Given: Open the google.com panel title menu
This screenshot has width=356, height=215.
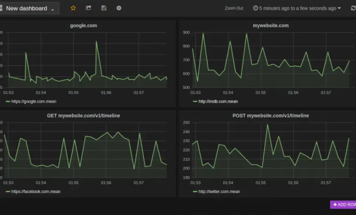Looking at the screenshot, I should (x=84, y=26).
